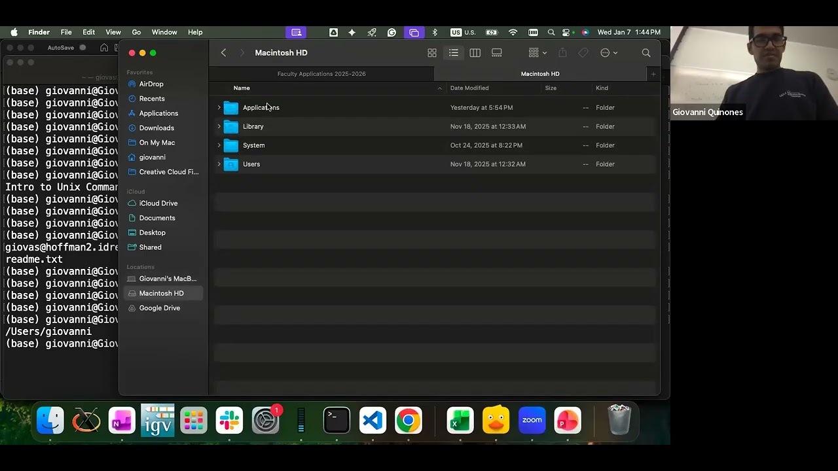Open Recents in Finder sidebar
This screenshot has height=471, width=838.
(163, 99)
